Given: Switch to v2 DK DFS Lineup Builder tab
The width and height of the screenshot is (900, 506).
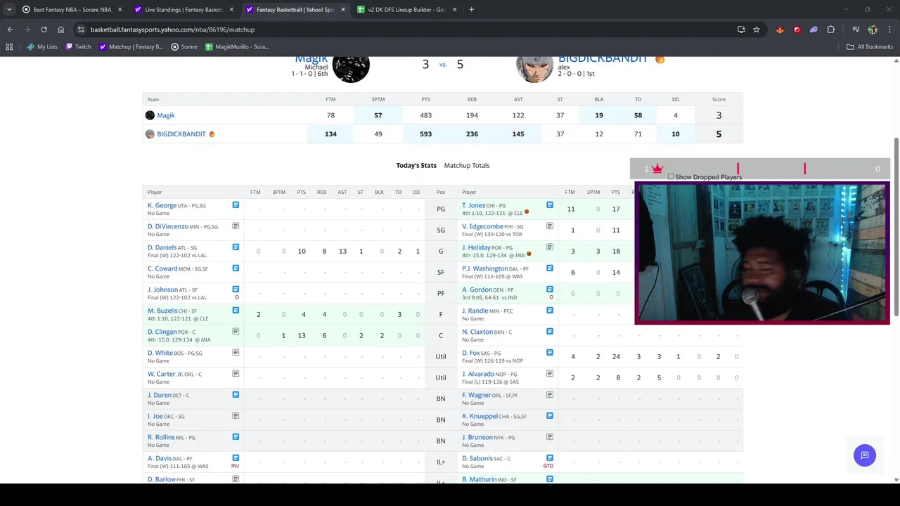Looking at the screenshot, I should tap(406, 10).
